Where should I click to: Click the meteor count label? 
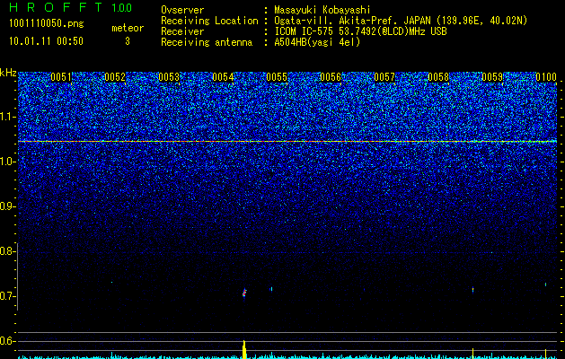point(128,28)
